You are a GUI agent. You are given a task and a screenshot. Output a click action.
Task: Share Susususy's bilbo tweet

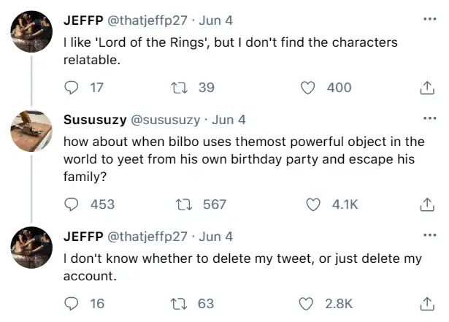point(427,204)
